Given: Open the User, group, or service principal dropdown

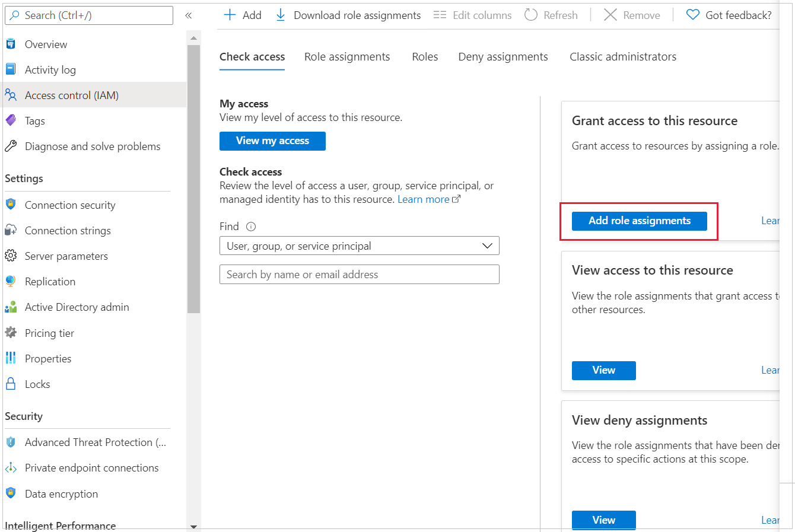Looking at the screenshot, I should tap(360, 246).
